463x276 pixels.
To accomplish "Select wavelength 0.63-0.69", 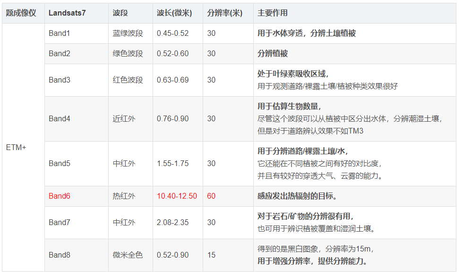I will [173, 80].
